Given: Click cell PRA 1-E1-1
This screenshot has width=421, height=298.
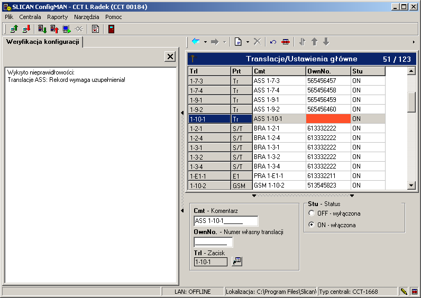Looking at the screenshot, I should click(279, 176).
